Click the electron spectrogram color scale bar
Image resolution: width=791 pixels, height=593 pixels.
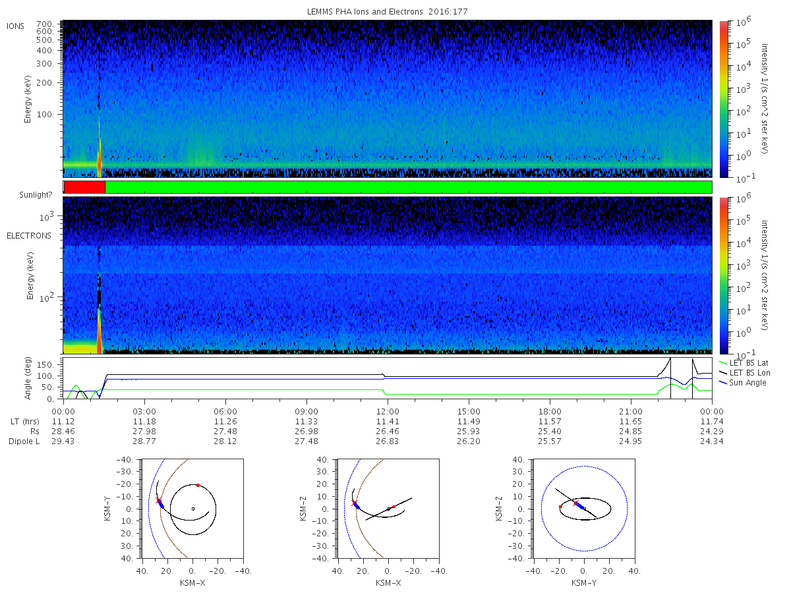[723, 275]
